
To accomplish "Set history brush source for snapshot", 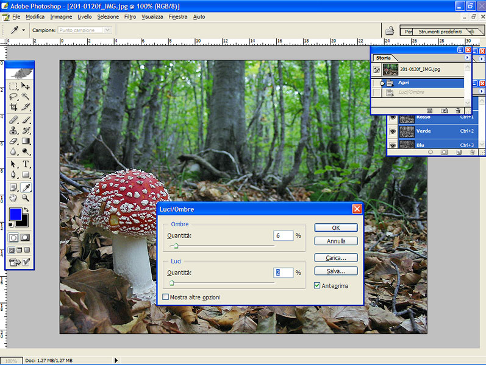I will click(x=377, y=70).
